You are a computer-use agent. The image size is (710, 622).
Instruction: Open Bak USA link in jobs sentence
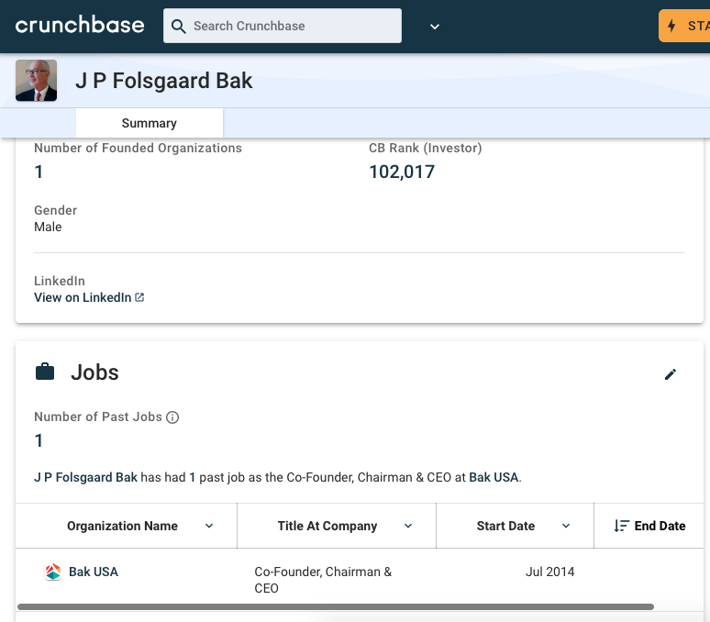click(x=494, y=477)
